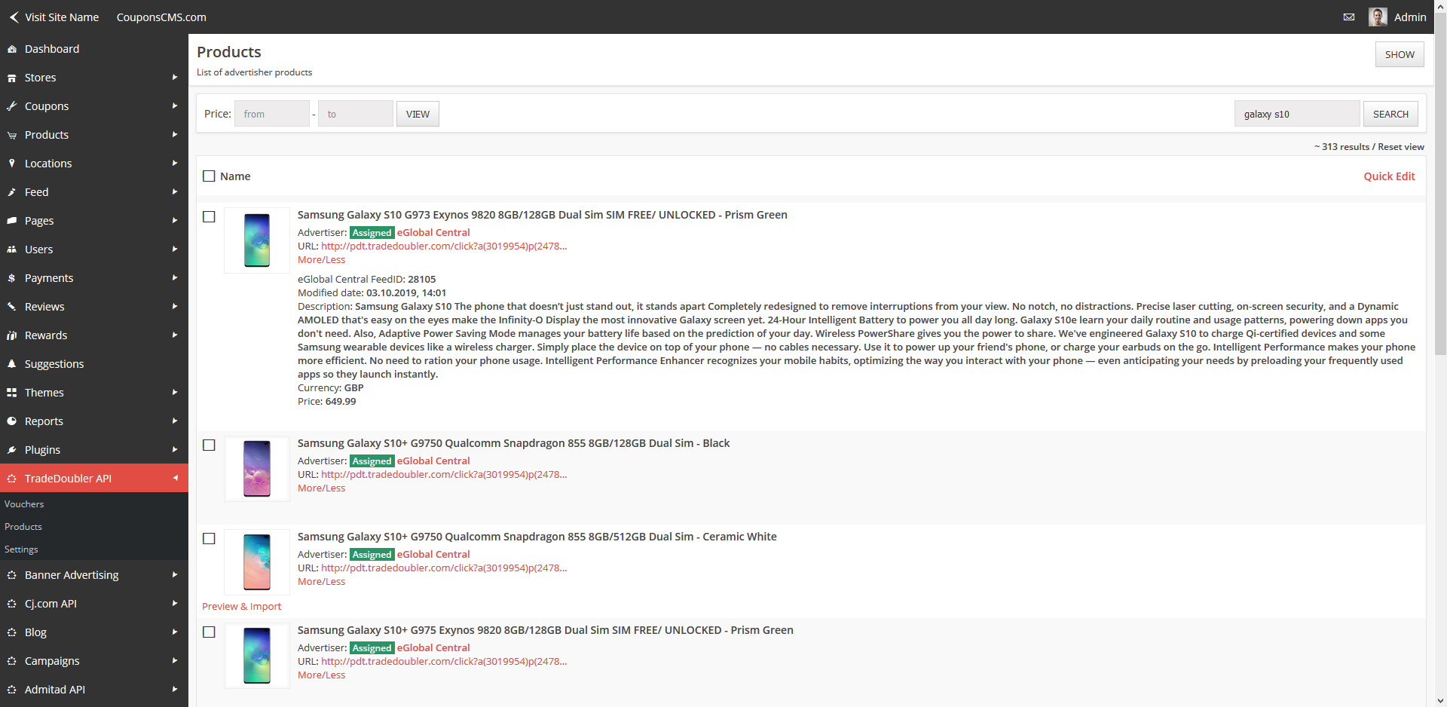Click the Plugins plug icon

click(x=11, y=450)
